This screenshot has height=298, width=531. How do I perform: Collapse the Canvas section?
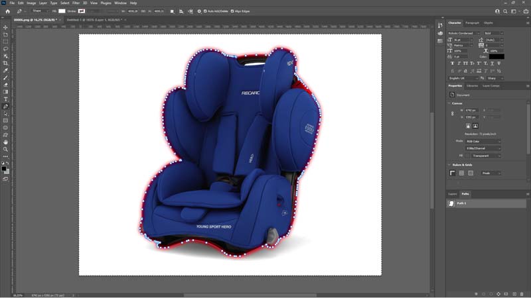pyautogui.click(x=449, y=103)
